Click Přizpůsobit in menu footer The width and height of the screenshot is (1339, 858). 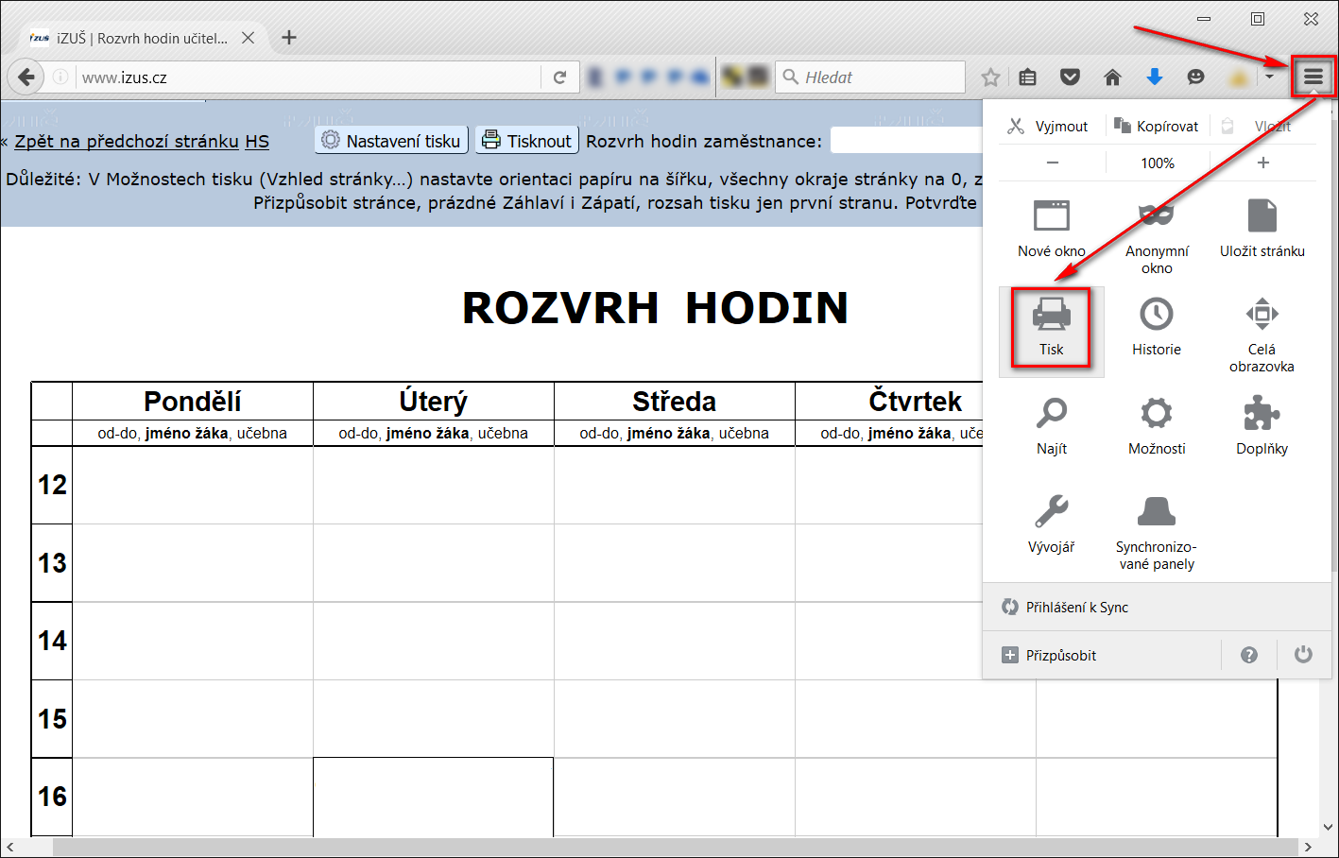[x=1060, y=656]
